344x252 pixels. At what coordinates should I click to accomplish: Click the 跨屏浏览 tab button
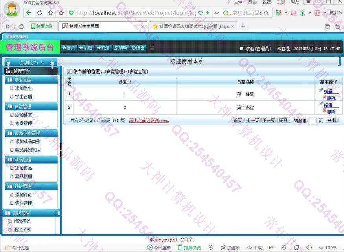[42, 26]
